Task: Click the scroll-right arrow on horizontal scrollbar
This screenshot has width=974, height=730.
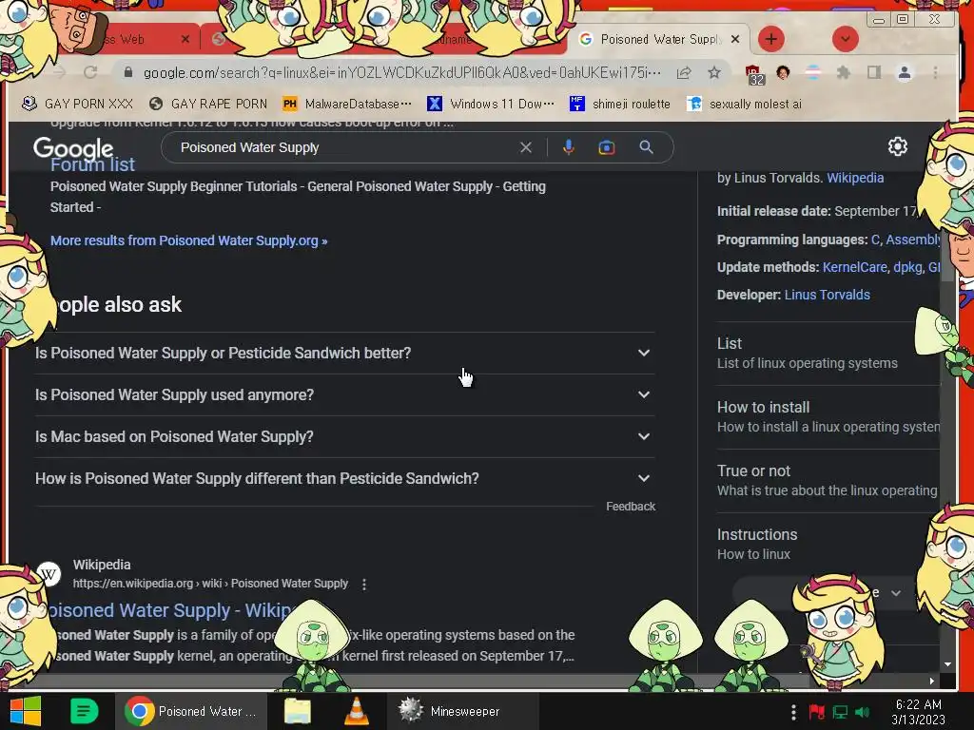Action: click(x=932, y=681)
